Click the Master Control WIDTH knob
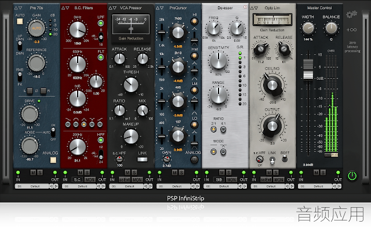The height and width of the screenshot is (228, 371). pyautogui.click(x=308, y=28)
